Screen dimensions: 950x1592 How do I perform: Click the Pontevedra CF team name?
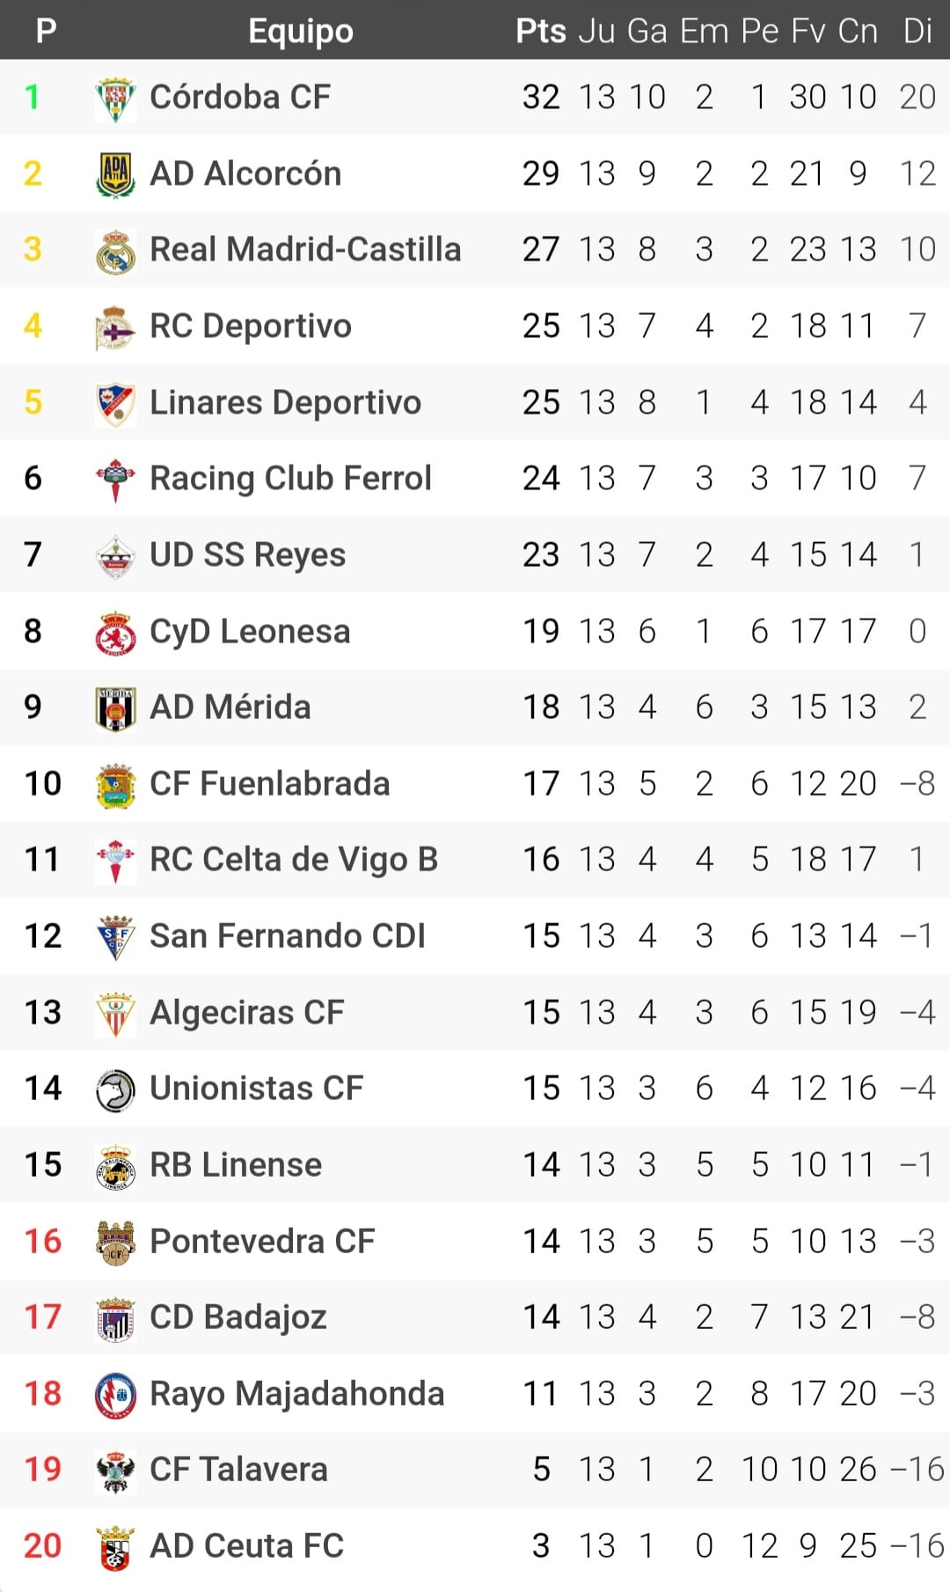(x=262, y=1242)
